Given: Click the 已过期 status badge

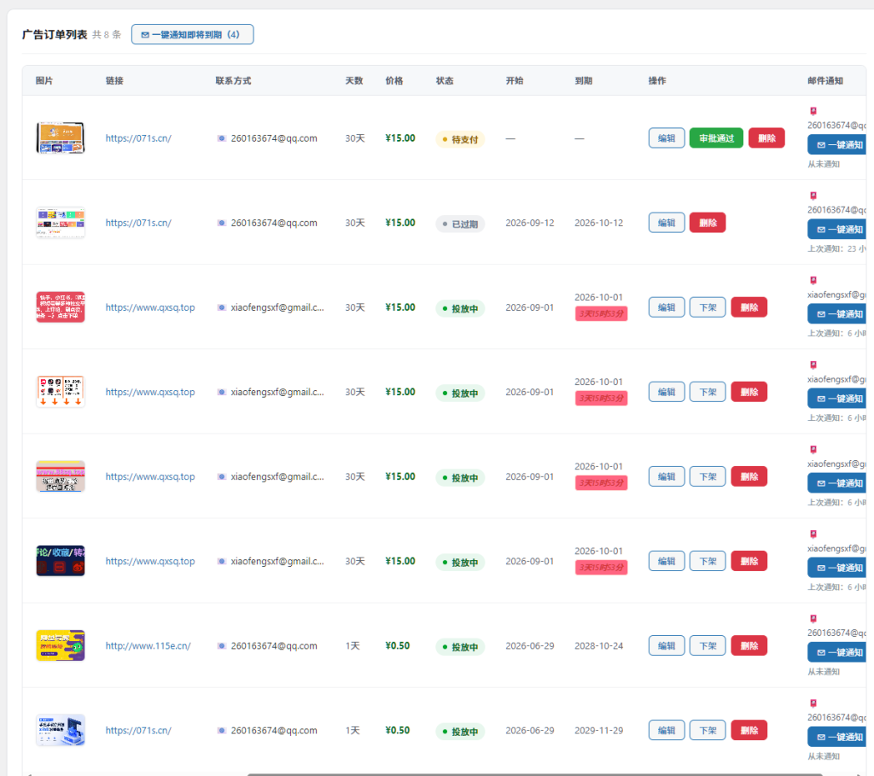Looking at the screenshot, I should (x=460, y=225).
